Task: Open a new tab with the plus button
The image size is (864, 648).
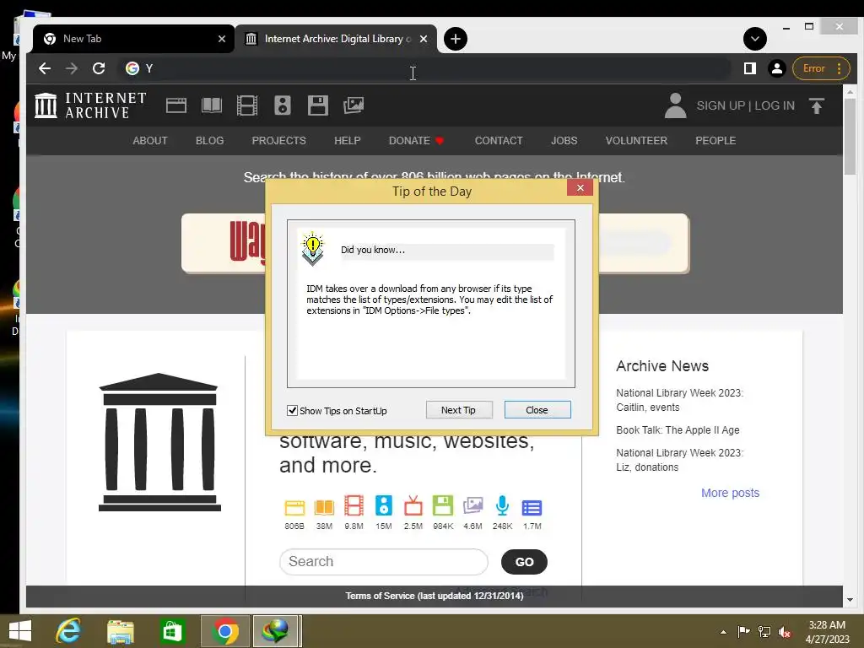Action: [x=455, y=39]
